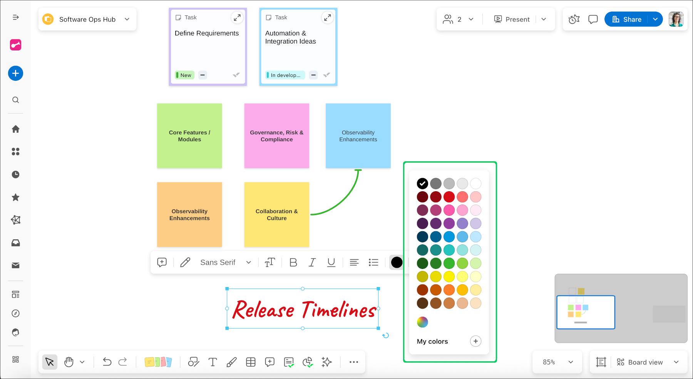
Task: Toggle underline on the selected text
Action: point(331,262)
